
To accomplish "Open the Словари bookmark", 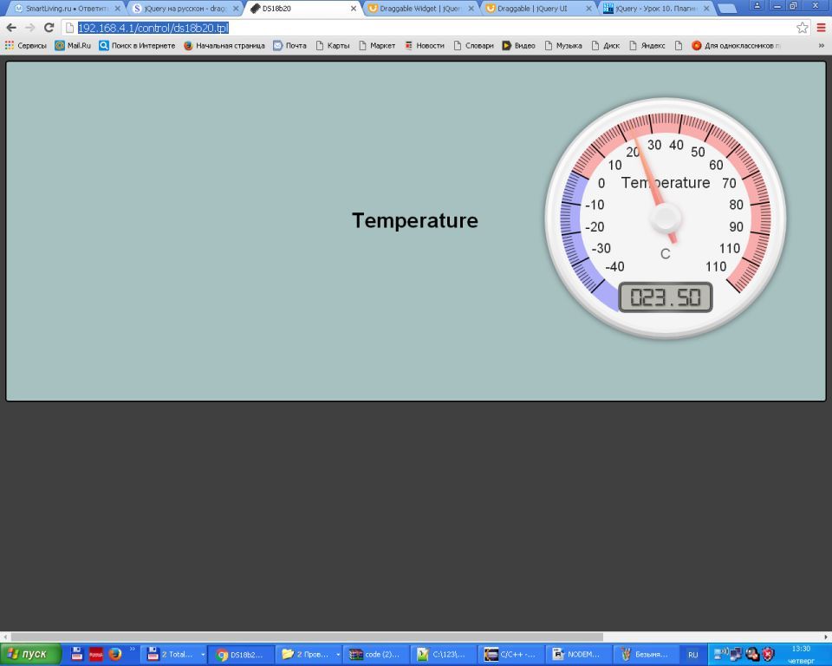I will (474, 46).
